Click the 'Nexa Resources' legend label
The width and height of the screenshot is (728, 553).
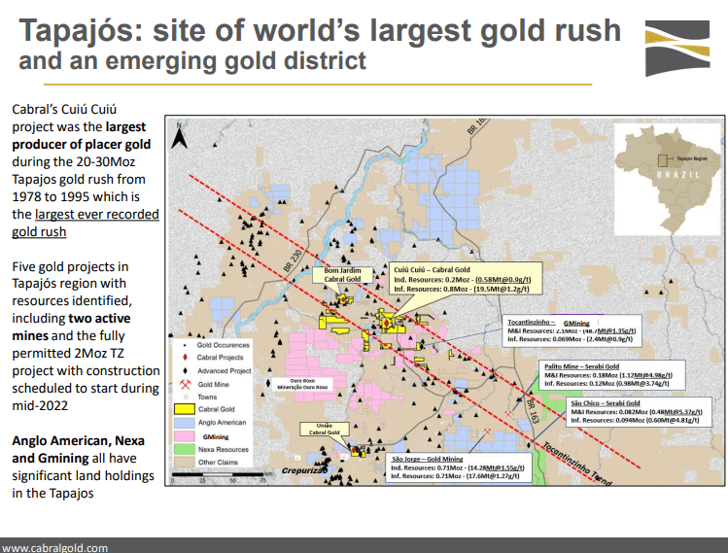coord(224,449)
